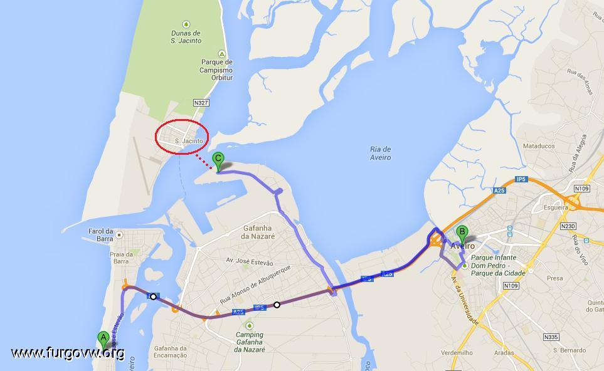Click the N109 shield near Esgueira
This screenshot has height=371, width=604.
581,189
